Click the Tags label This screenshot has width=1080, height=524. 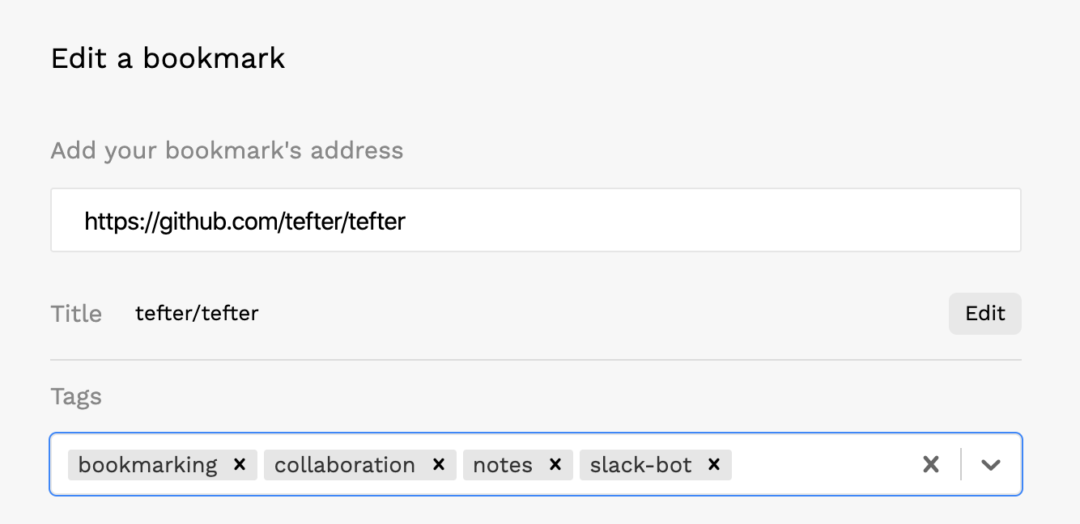tap(76, 396)
